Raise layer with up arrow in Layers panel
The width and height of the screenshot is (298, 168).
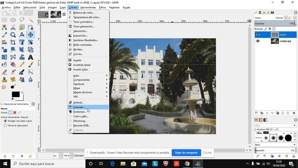(267, 113)
